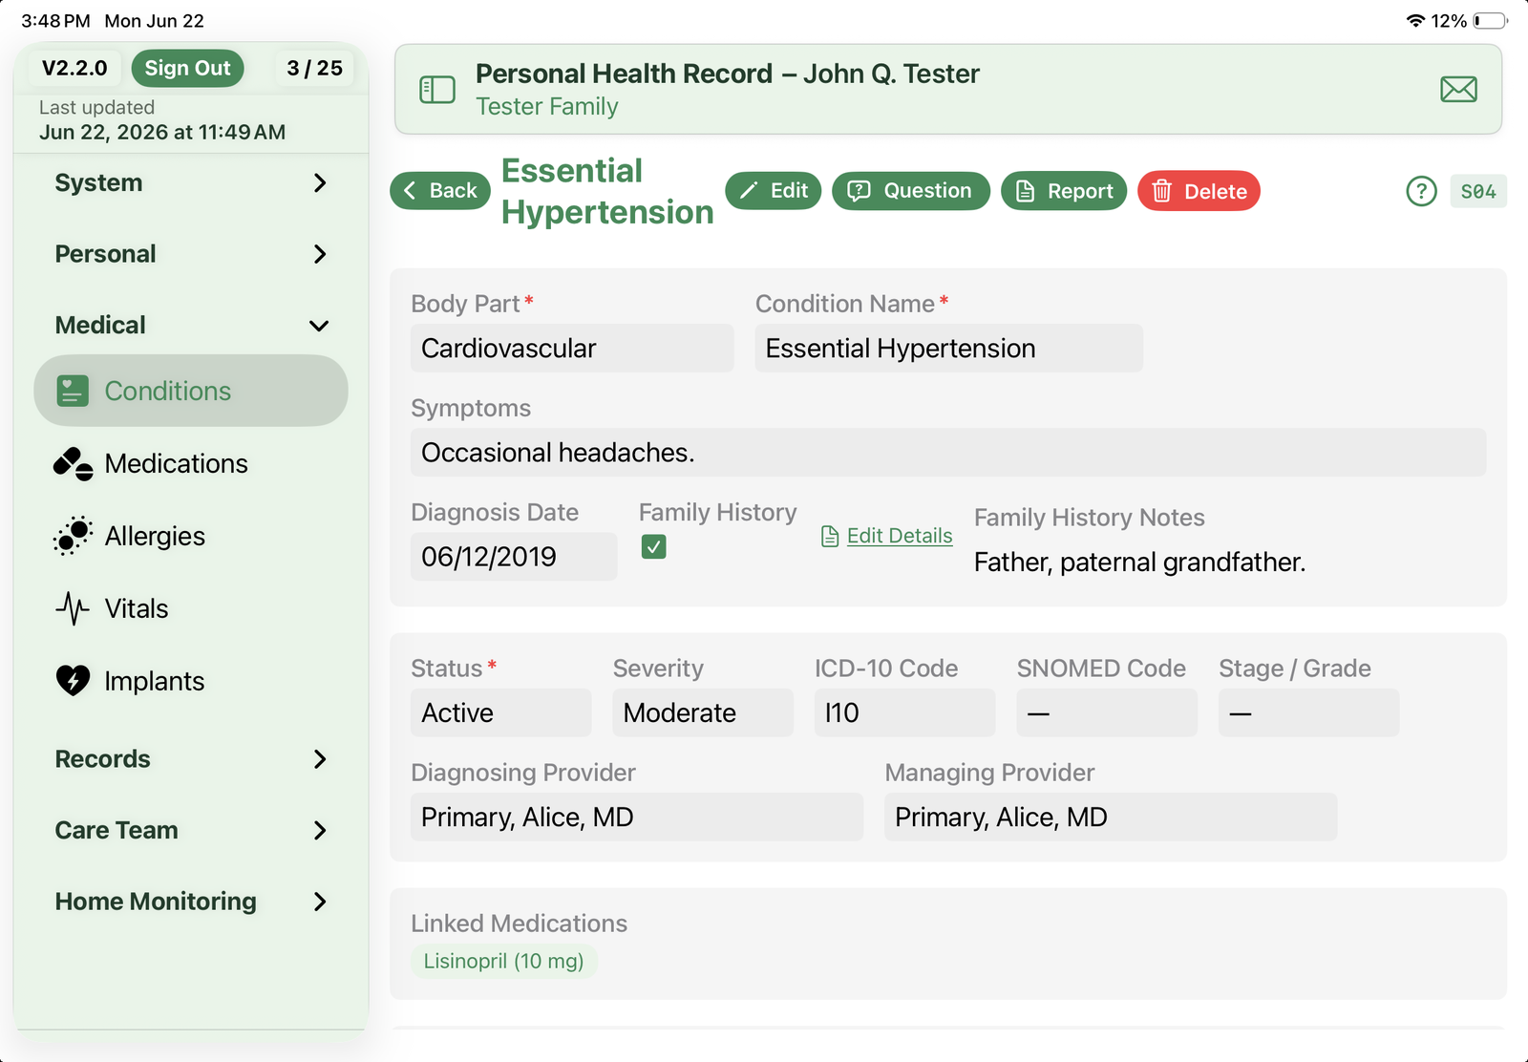This screenshot has height=1062, width=1528.
Task: Collapse the Medical section
Action: click(191, 326)
